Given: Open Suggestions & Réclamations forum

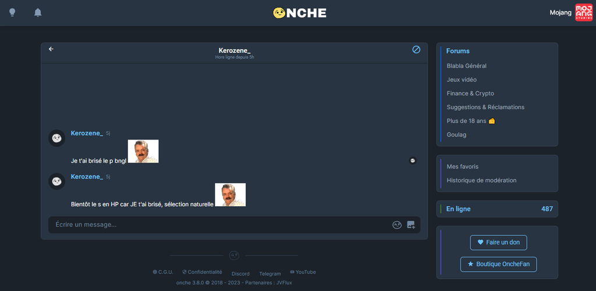Looking at the screenshot, I should [x=486, y=107].
